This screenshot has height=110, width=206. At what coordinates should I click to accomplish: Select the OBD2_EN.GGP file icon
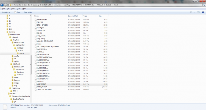point(35,87)
